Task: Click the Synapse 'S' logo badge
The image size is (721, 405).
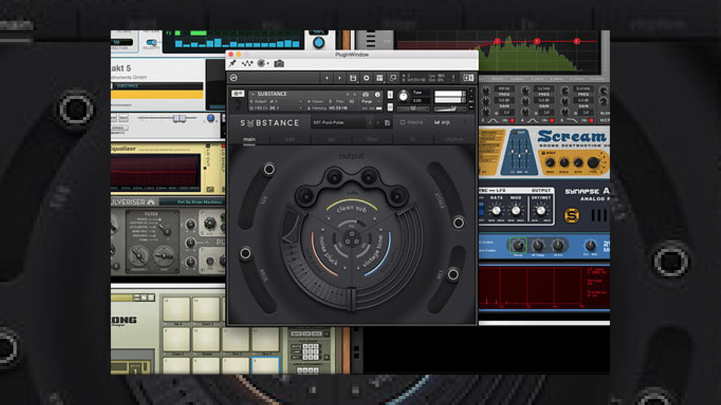Action: [572, 215]
